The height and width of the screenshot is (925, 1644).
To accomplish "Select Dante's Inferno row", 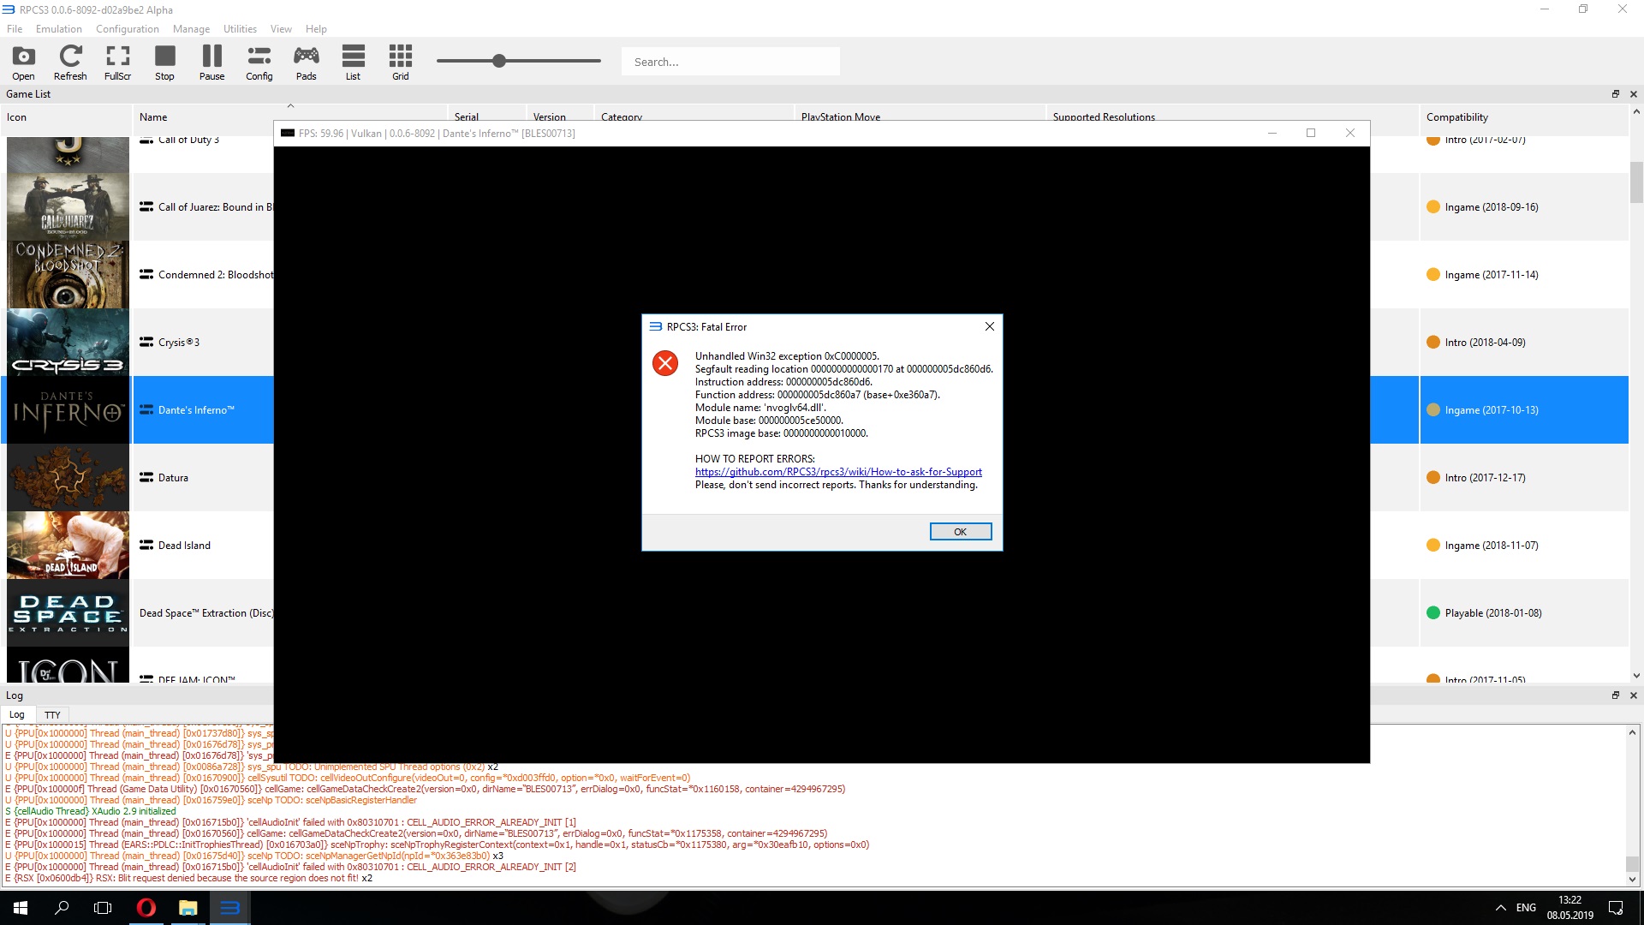I will 195,409.
